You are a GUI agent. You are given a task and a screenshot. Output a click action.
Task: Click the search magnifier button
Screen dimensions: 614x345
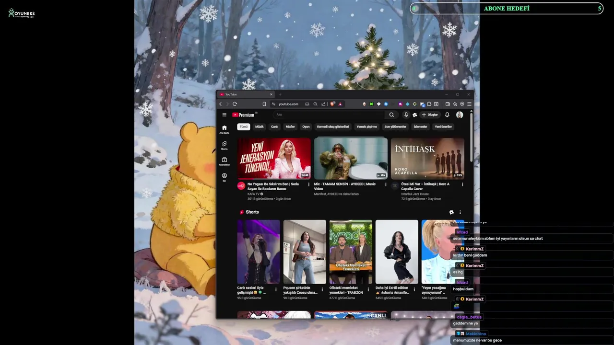pyautogui.click(x=391, y=115)
